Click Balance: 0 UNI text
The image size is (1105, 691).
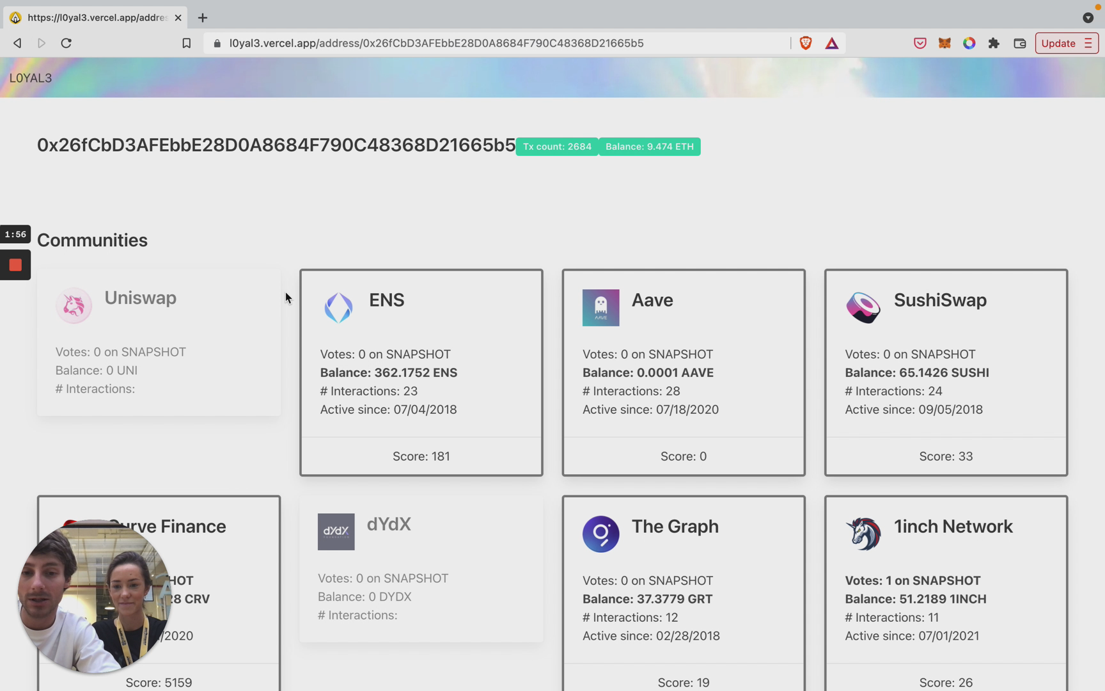(x=97, y=370)
